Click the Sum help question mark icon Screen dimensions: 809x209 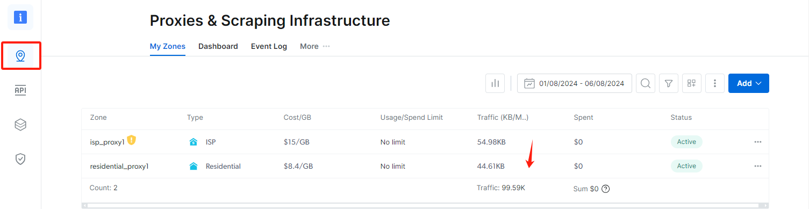coord(606,189)
